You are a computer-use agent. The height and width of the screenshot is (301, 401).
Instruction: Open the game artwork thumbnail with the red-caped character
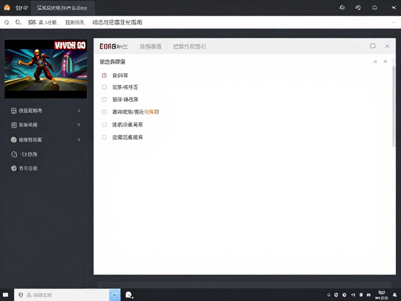click(x=46, y=69)
